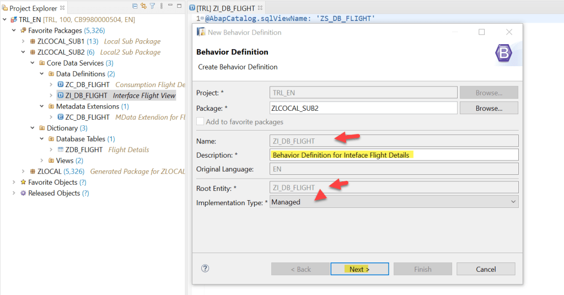Expand the ZLCOCAL_SUB1 package node
This screenshot has height=295, width=564.
pos(23,41)
